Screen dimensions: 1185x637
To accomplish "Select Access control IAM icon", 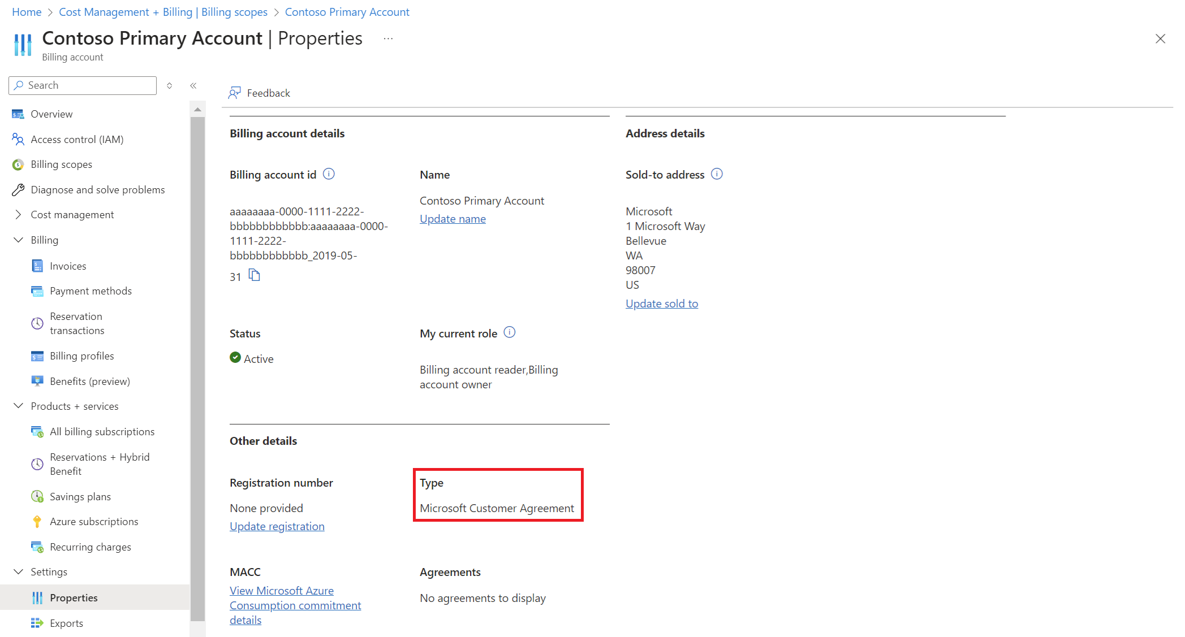I will pyautogui.click(x=18, y=139).
